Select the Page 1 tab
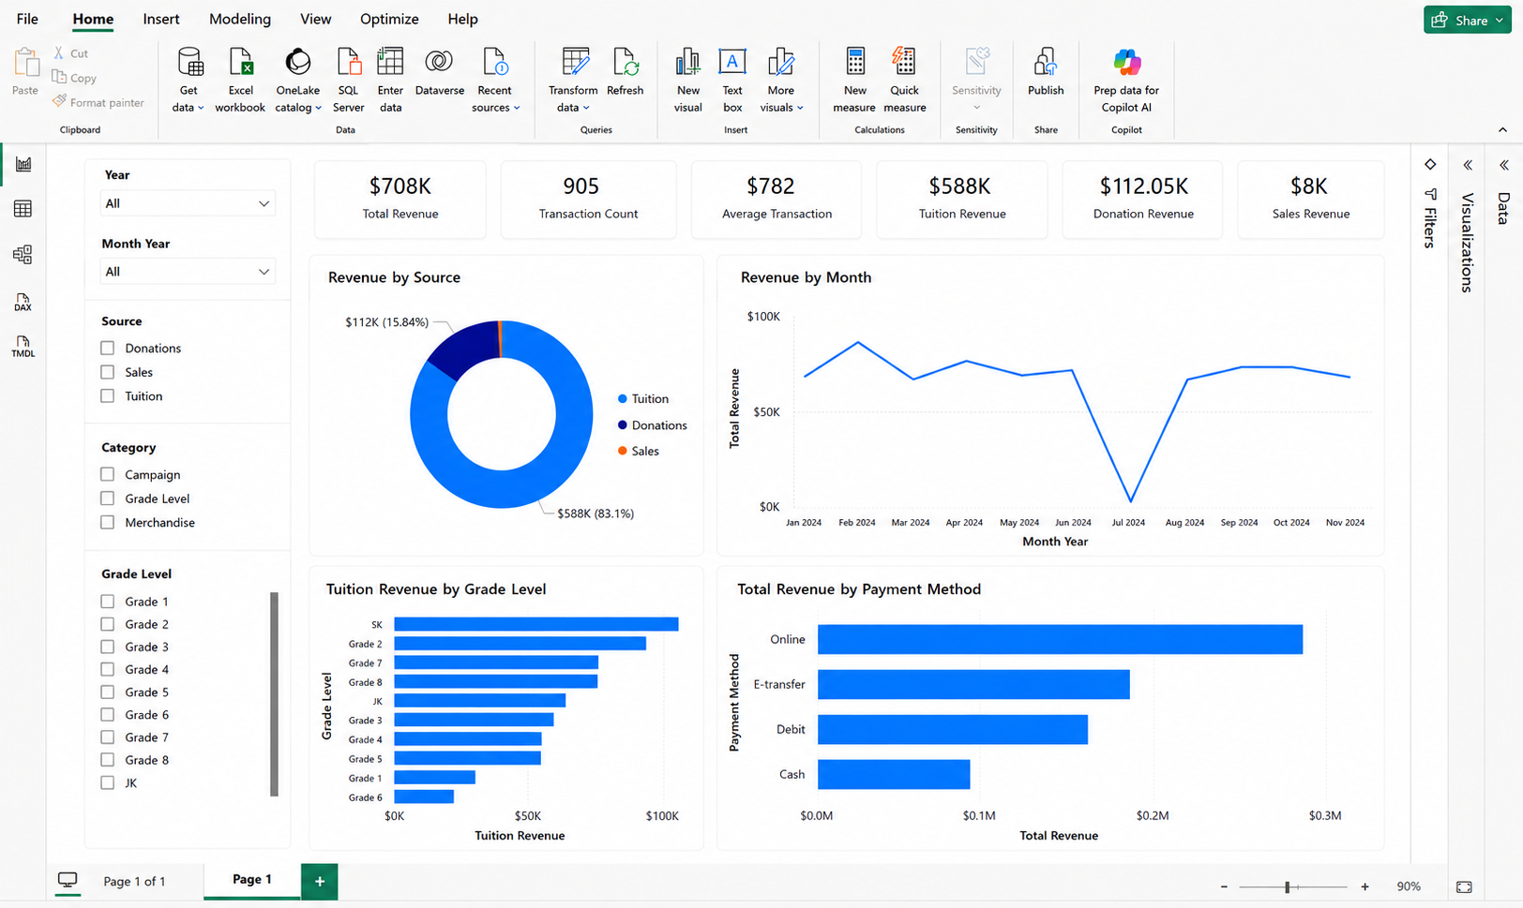1523x908 pixels. point(252,880)
